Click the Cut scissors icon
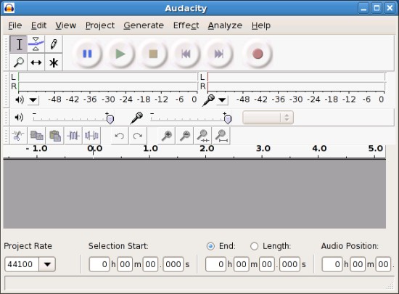The height and width of the screenshot is (294, 399). [18, 136]
